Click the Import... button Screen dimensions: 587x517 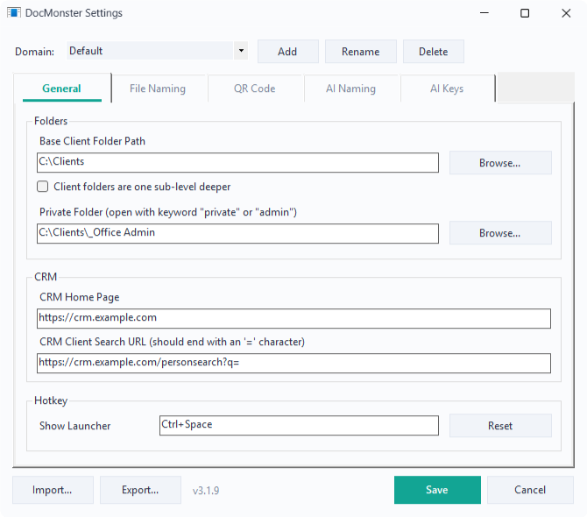pyautogui.click(x=53, y=490)
